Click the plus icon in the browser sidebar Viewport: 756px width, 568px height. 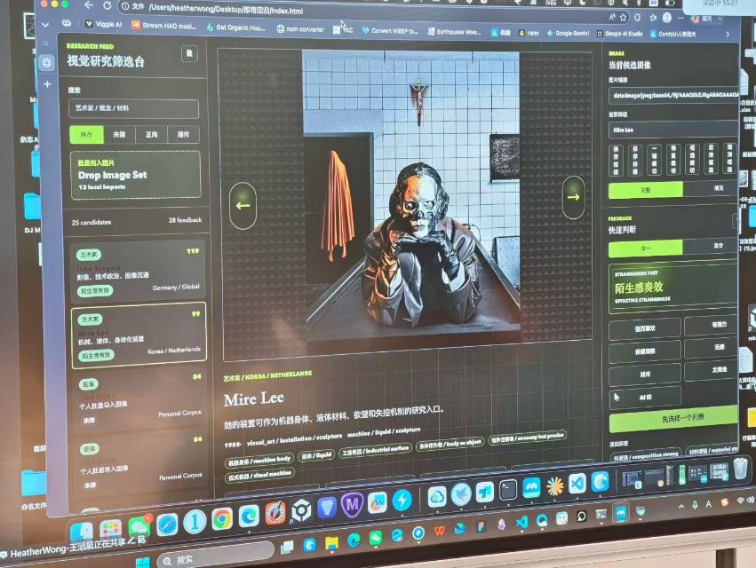47,84
